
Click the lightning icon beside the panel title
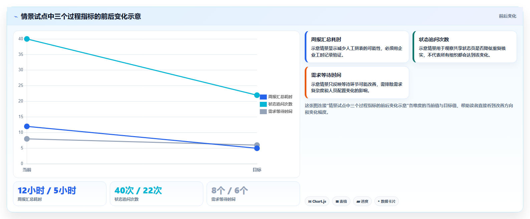(x=16, y=17)
